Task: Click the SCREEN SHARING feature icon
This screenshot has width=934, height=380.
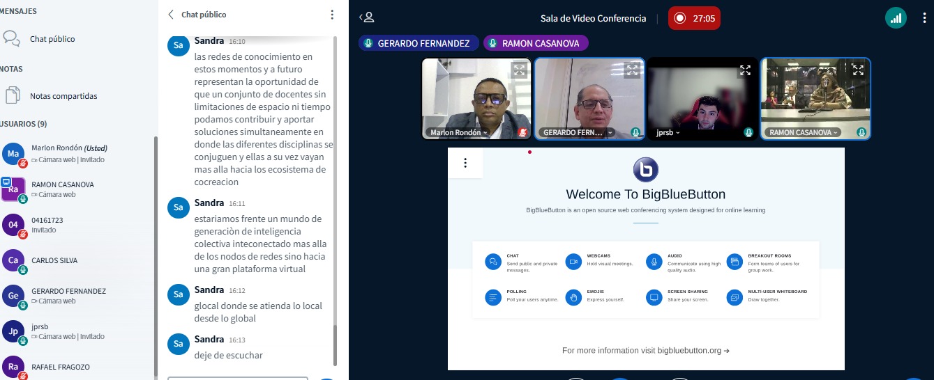Action: tap(654, 297)
